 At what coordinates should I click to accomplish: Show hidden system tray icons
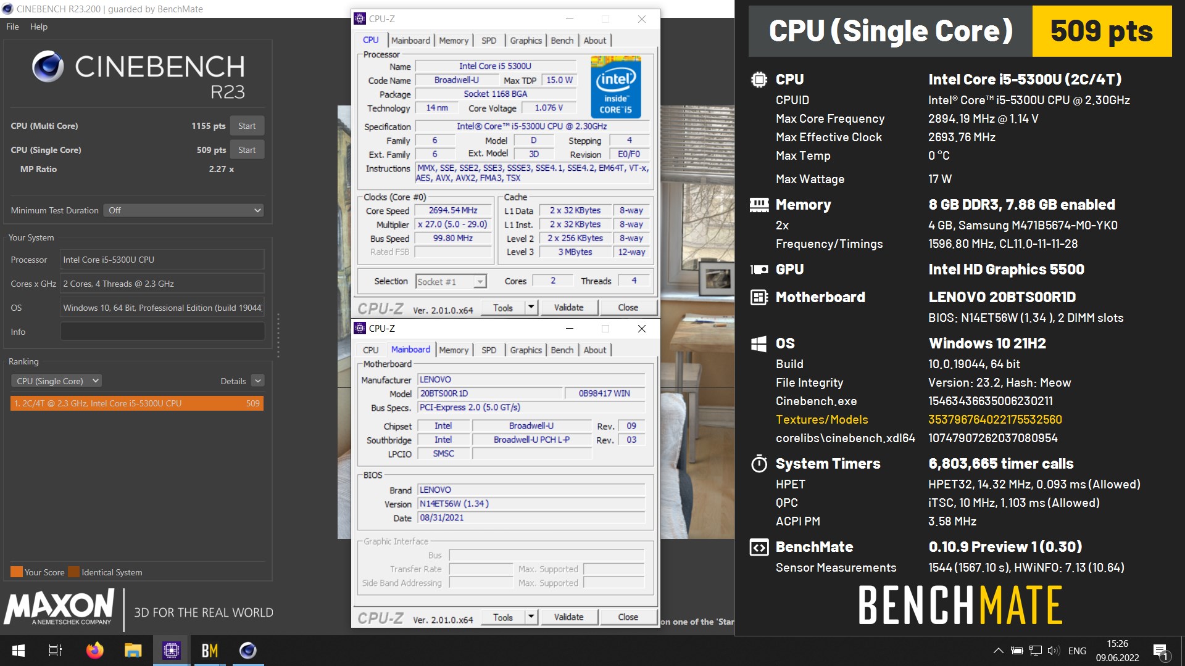pyautogui.click(x=998, y=651)
